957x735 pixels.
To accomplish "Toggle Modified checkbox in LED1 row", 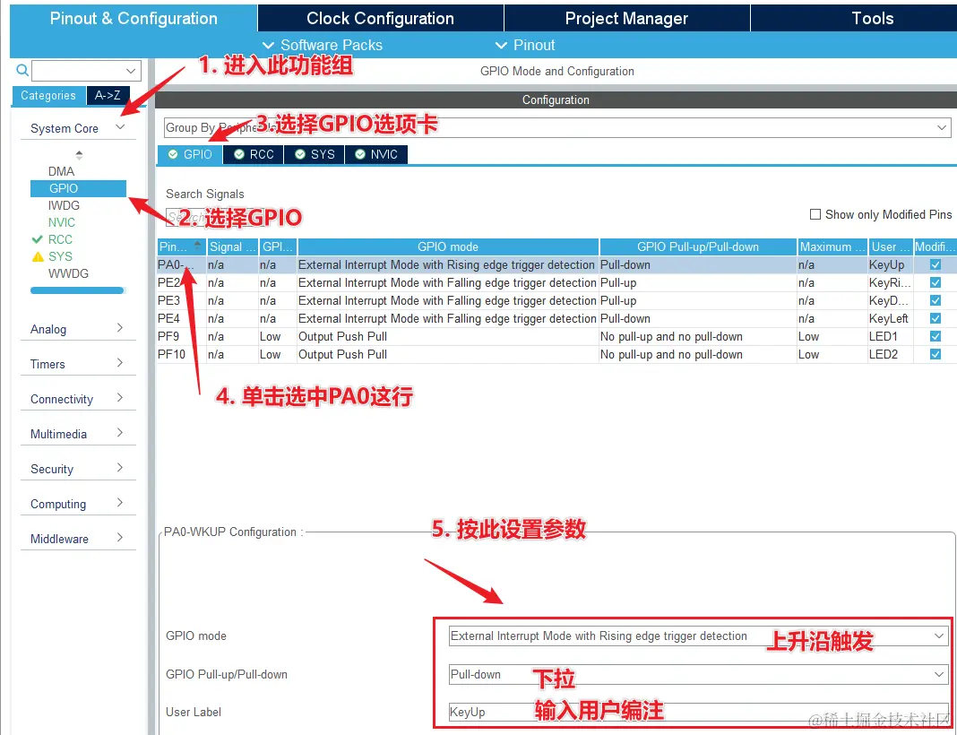I will click(x=935, y=336).
